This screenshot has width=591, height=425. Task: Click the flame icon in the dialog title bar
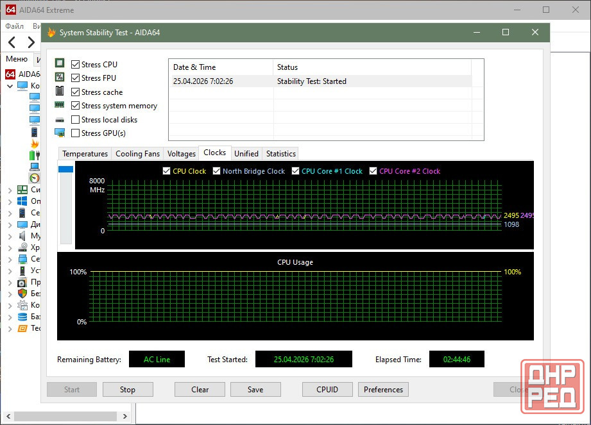pos(51,32)
